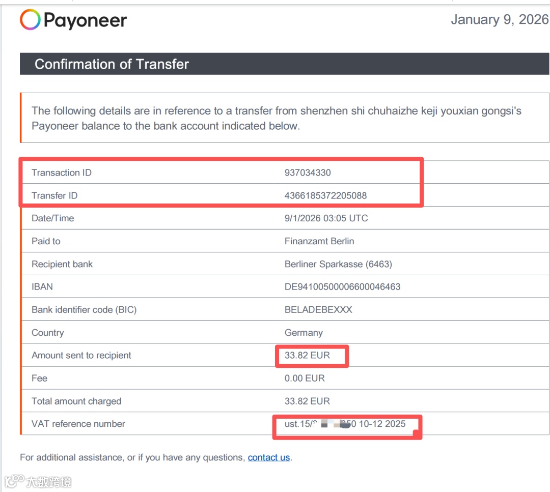The height and width of the screenshot is (492, 550).
Task: Select Finanzamt Berlin payee name
Action: [x=319, y=241]
